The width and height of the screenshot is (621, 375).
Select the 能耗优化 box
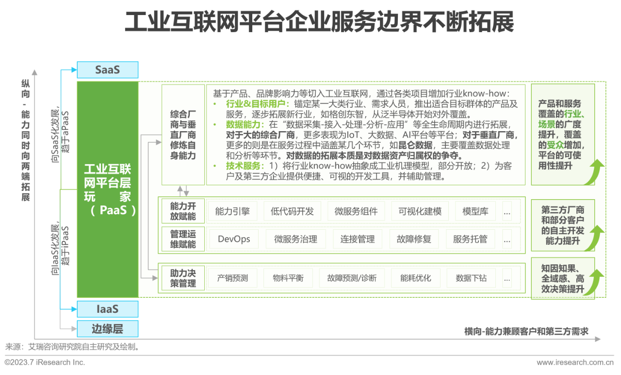coord(415,278)
